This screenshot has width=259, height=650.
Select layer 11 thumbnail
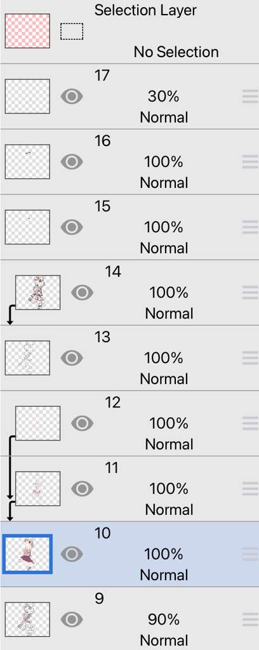point(37,488)
